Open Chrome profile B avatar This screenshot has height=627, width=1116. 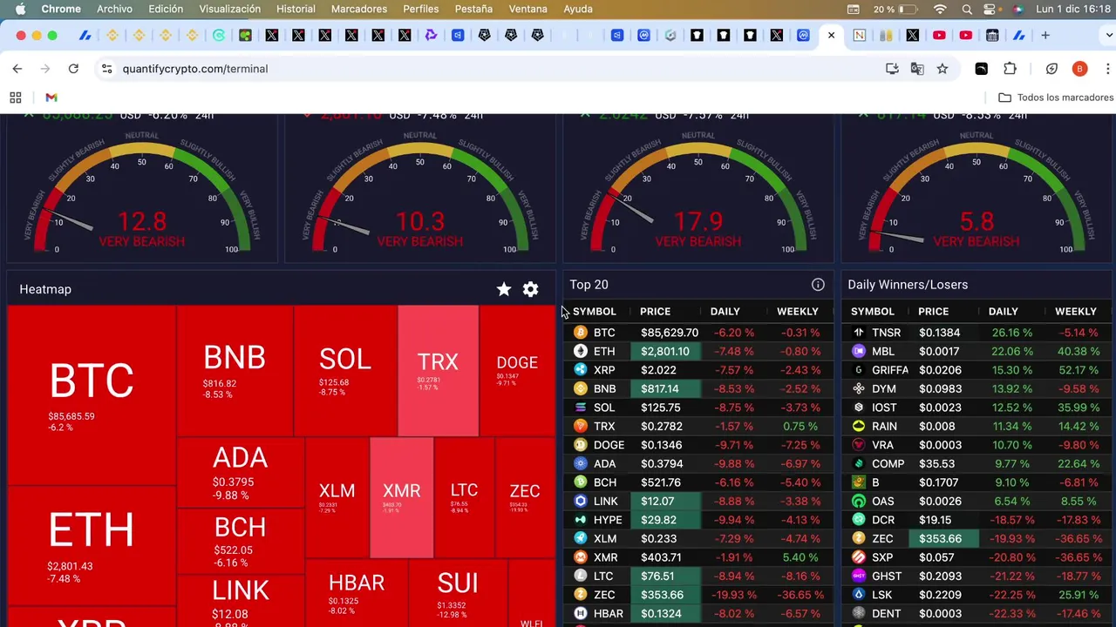click(x=1079, y=69)
